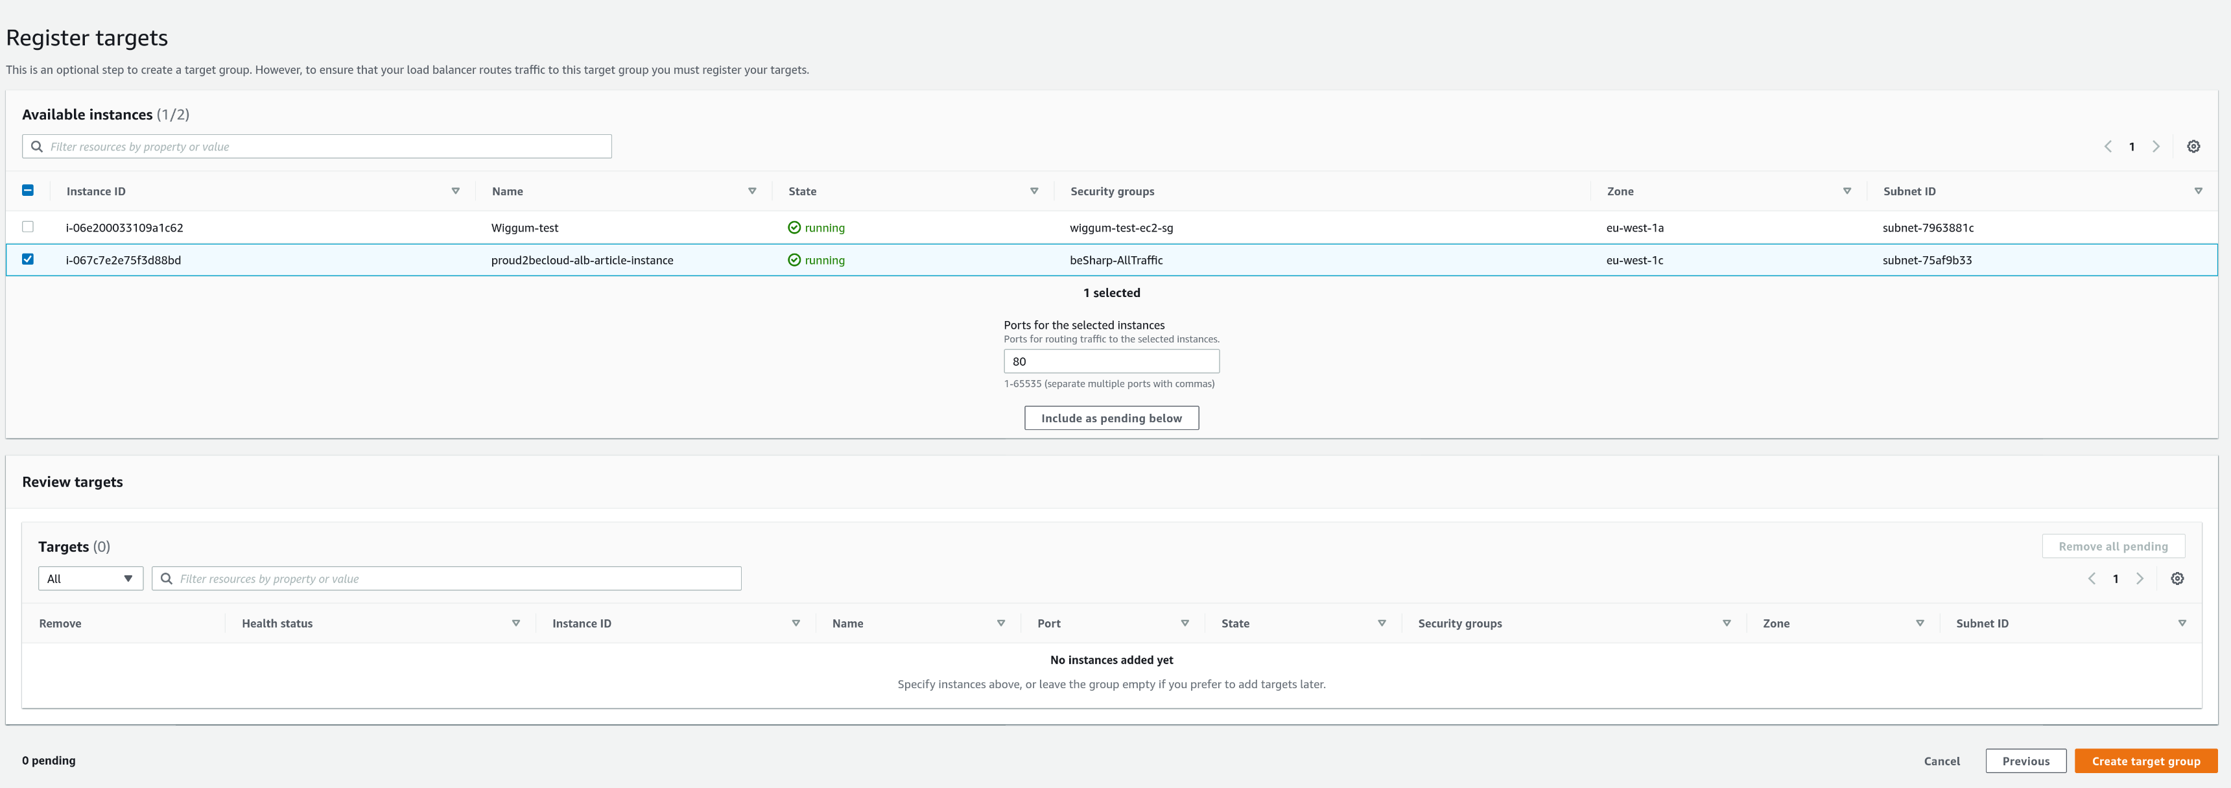Viewport: 2231px width, 788px height.
Task: Click the ports input field showing 80
Action: pyautogui.click(x=1111, y=361)
